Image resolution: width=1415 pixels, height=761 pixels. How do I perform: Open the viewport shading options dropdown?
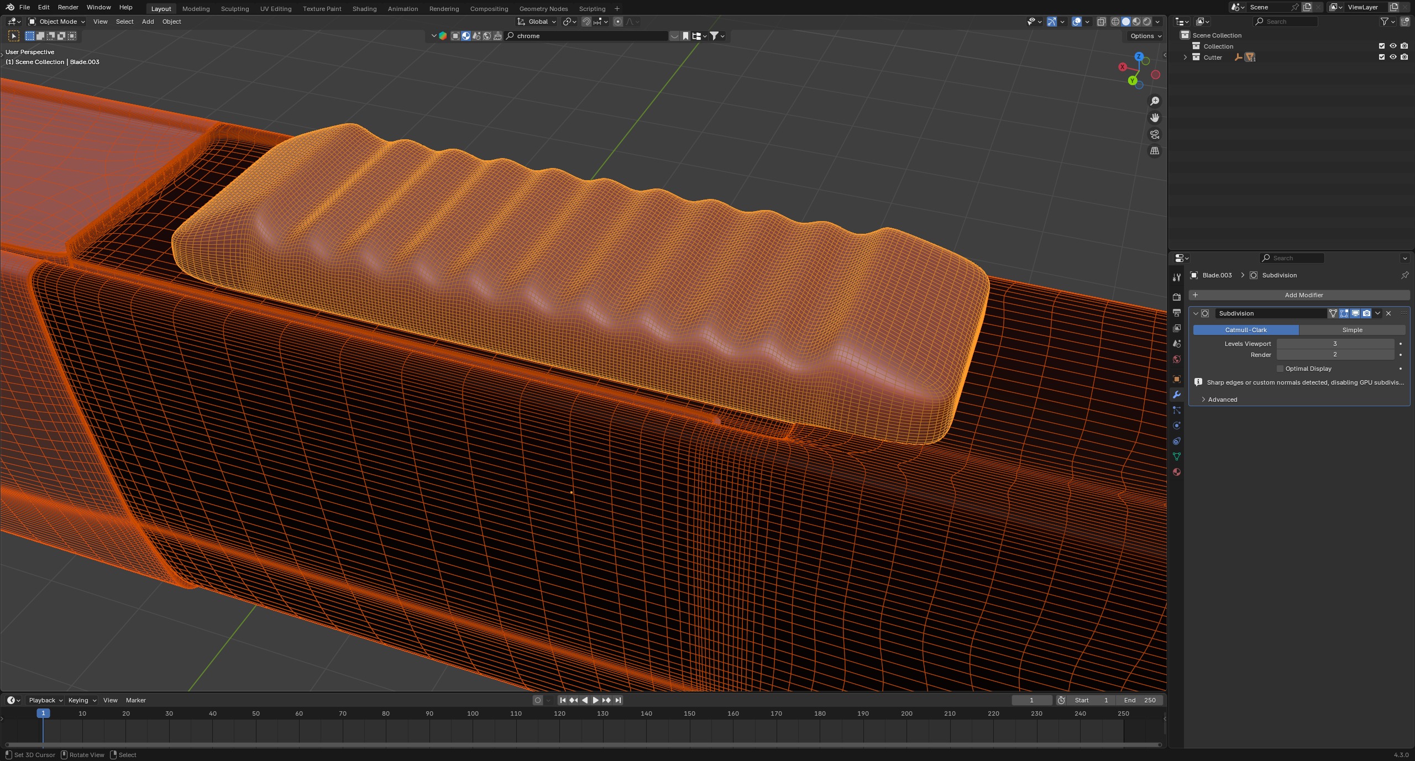pos(1158,22)
